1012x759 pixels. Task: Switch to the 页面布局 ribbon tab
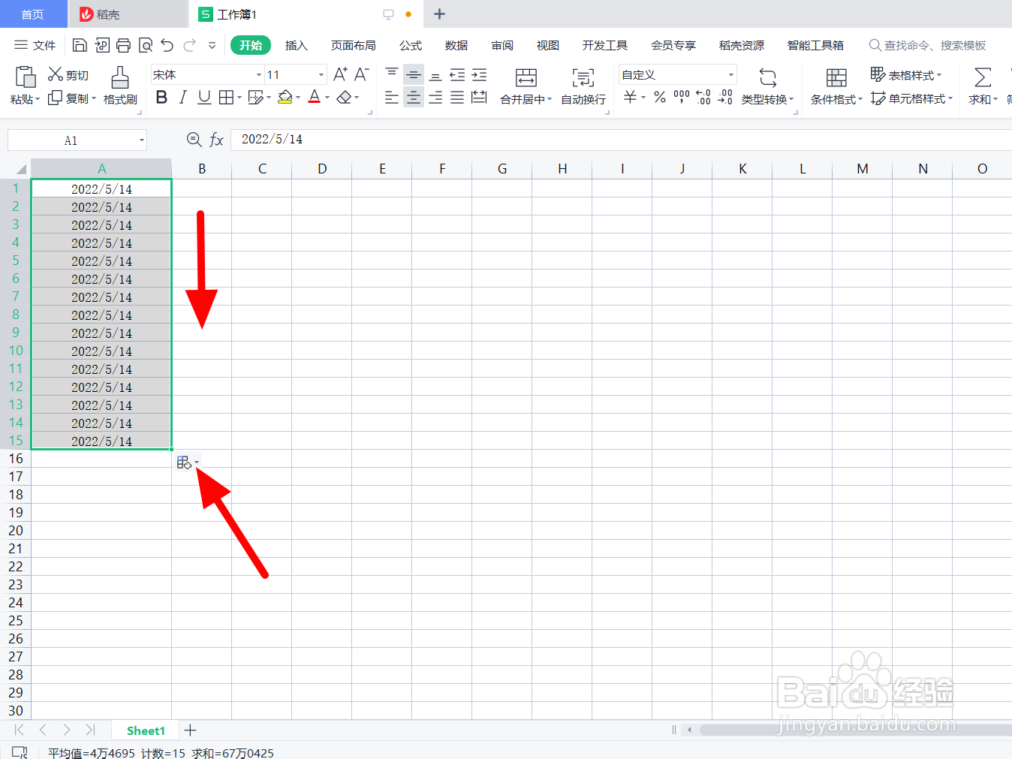point(354,45)
